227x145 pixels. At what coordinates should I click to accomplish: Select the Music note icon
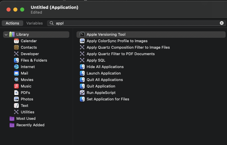[16, 86]
